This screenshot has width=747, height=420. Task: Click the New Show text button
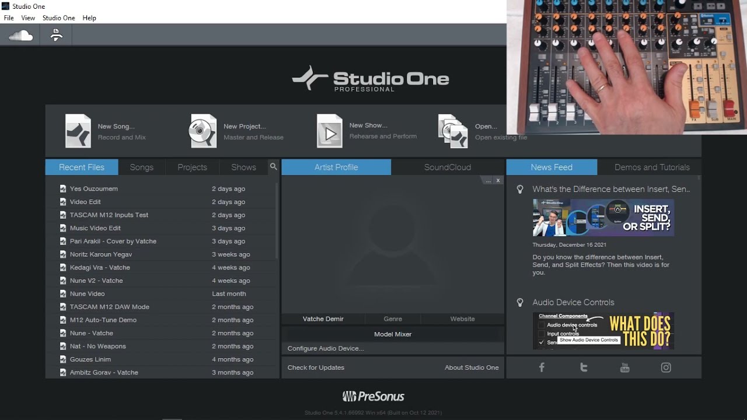[368, 125]
